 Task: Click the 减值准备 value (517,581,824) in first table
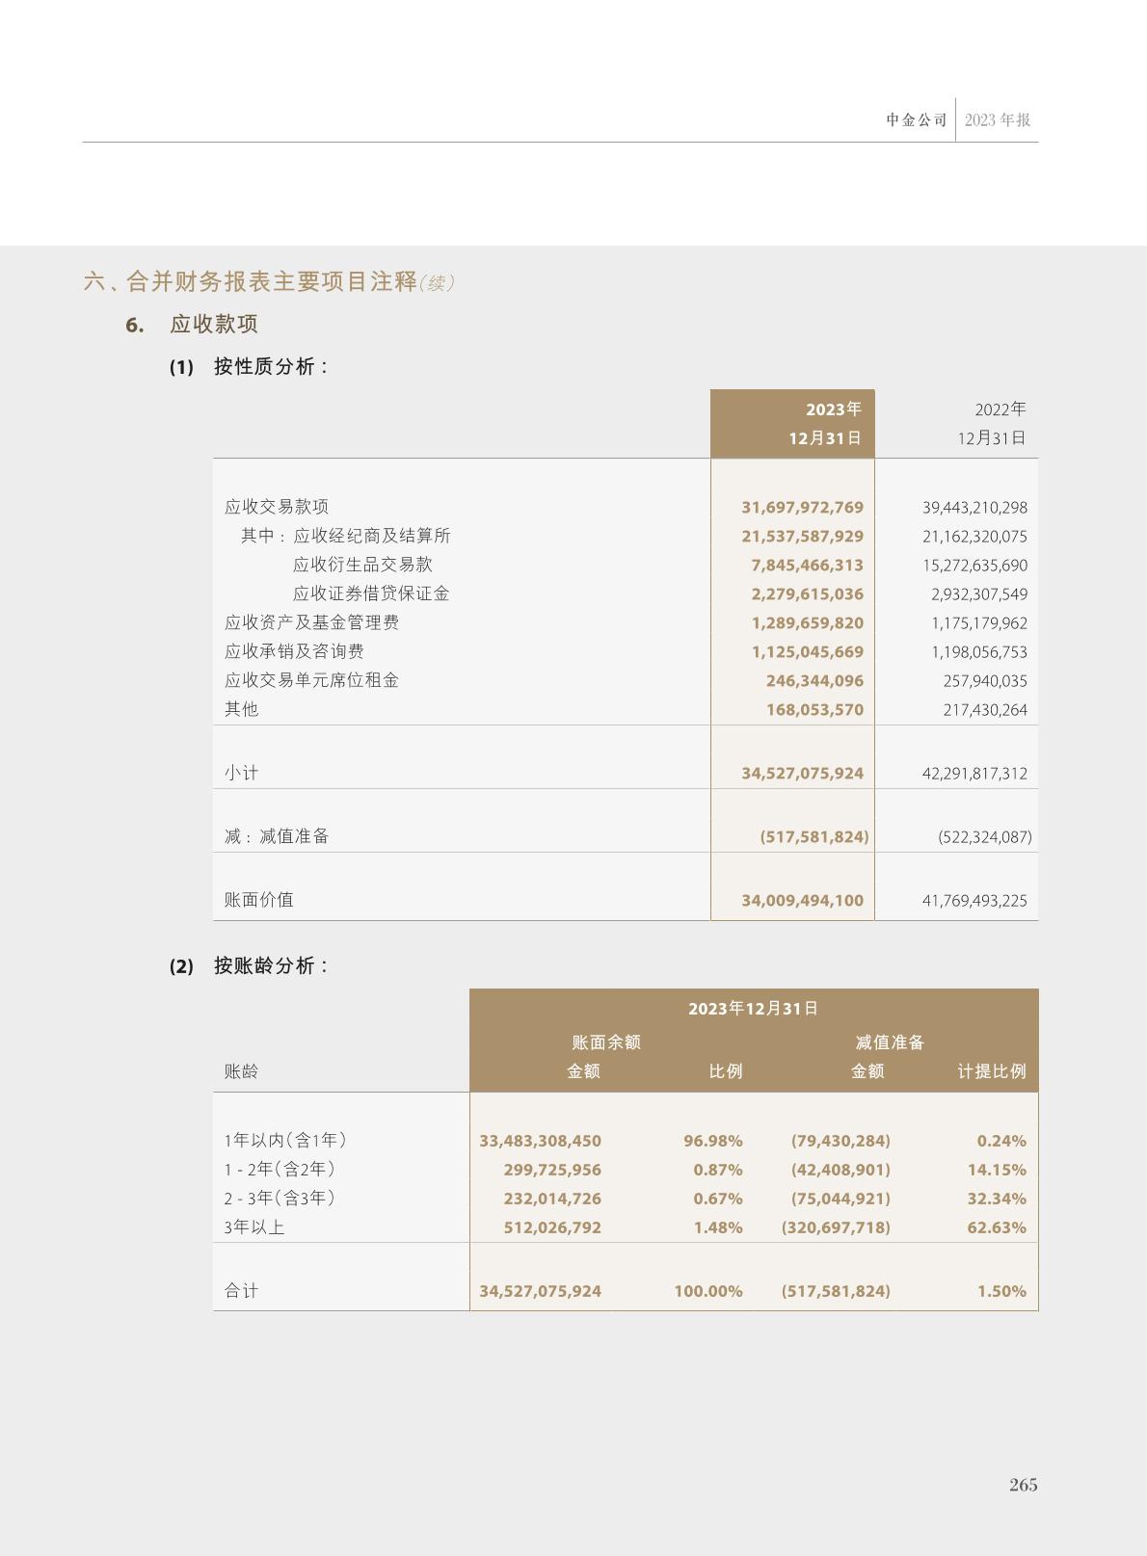pos(814,837)
